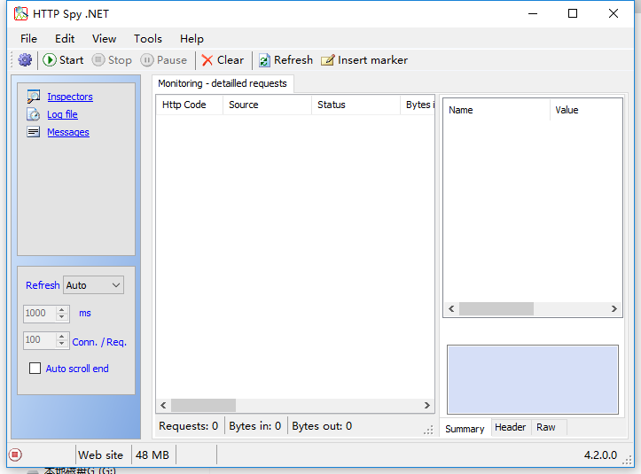Click the Insert marker toolbar icon
This screenshot has height=474, width=641.
[328, 60]
